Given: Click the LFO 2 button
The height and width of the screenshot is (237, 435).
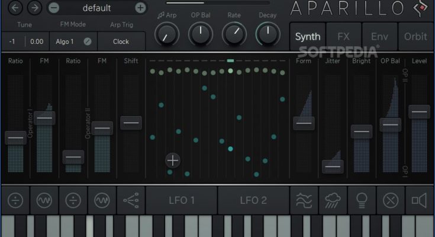Looking at the screenshot, I should click(253, 201).
